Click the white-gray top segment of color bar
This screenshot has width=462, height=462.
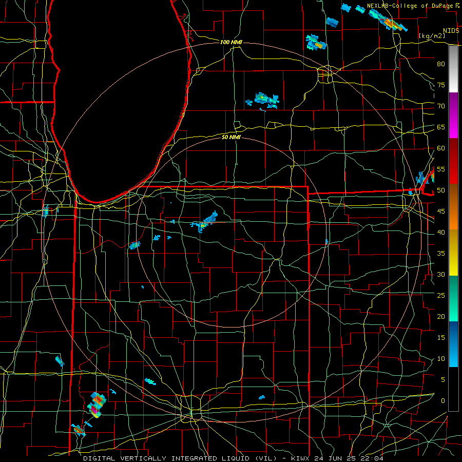click(453, 69)
